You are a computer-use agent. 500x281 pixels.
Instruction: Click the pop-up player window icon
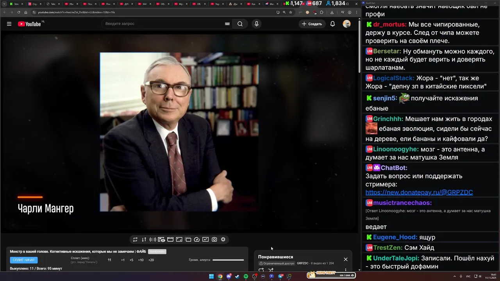pos(179,240)
